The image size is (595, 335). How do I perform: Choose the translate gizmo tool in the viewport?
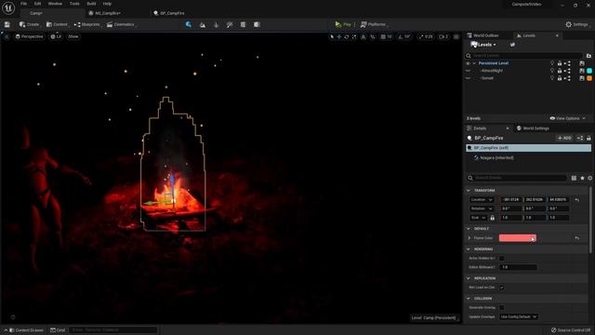pyautogui.click(x=339, y=37)
